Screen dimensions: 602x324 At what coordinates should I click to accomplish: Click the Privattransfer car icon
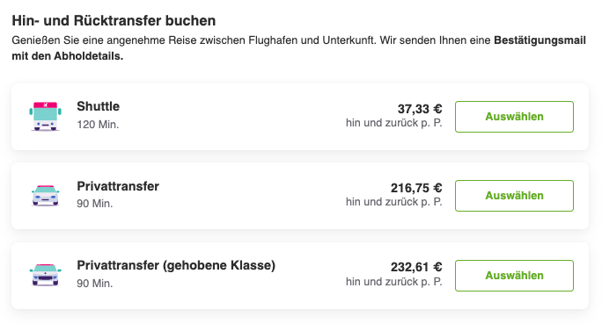click(x=45, y=195)
